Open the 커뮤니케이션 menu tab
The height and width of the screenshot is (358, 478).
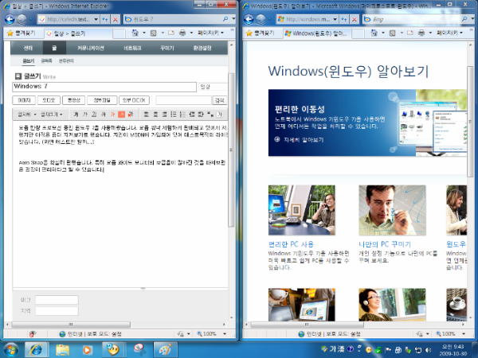point(91,48)
